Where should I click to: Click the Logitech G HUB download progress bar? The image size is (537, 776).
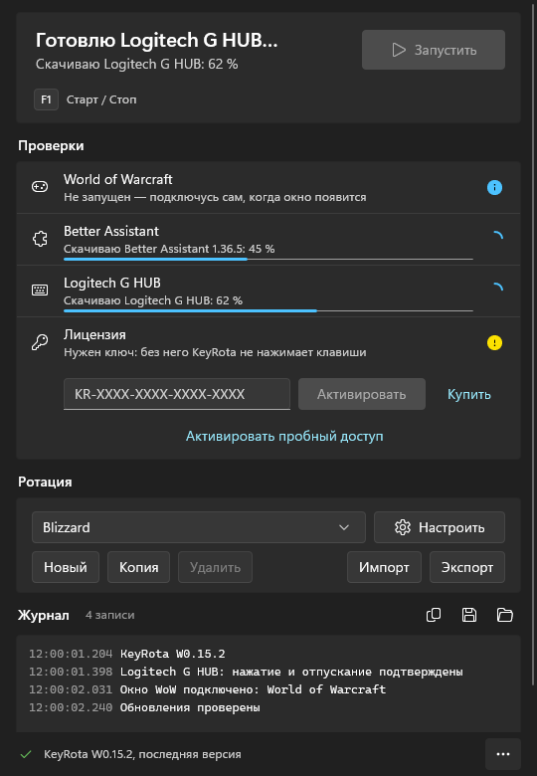point(268,310)
